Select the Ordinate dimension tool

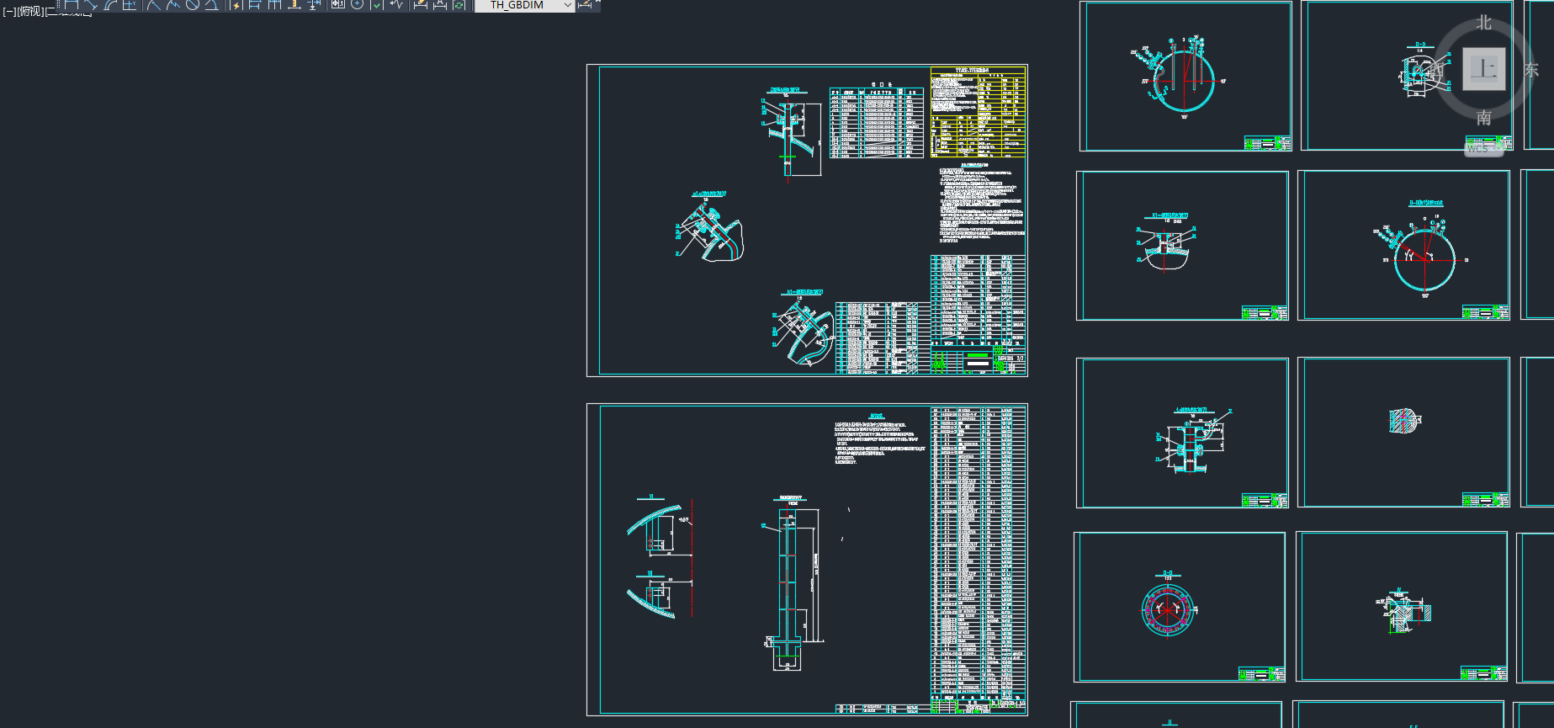point(130,4)
